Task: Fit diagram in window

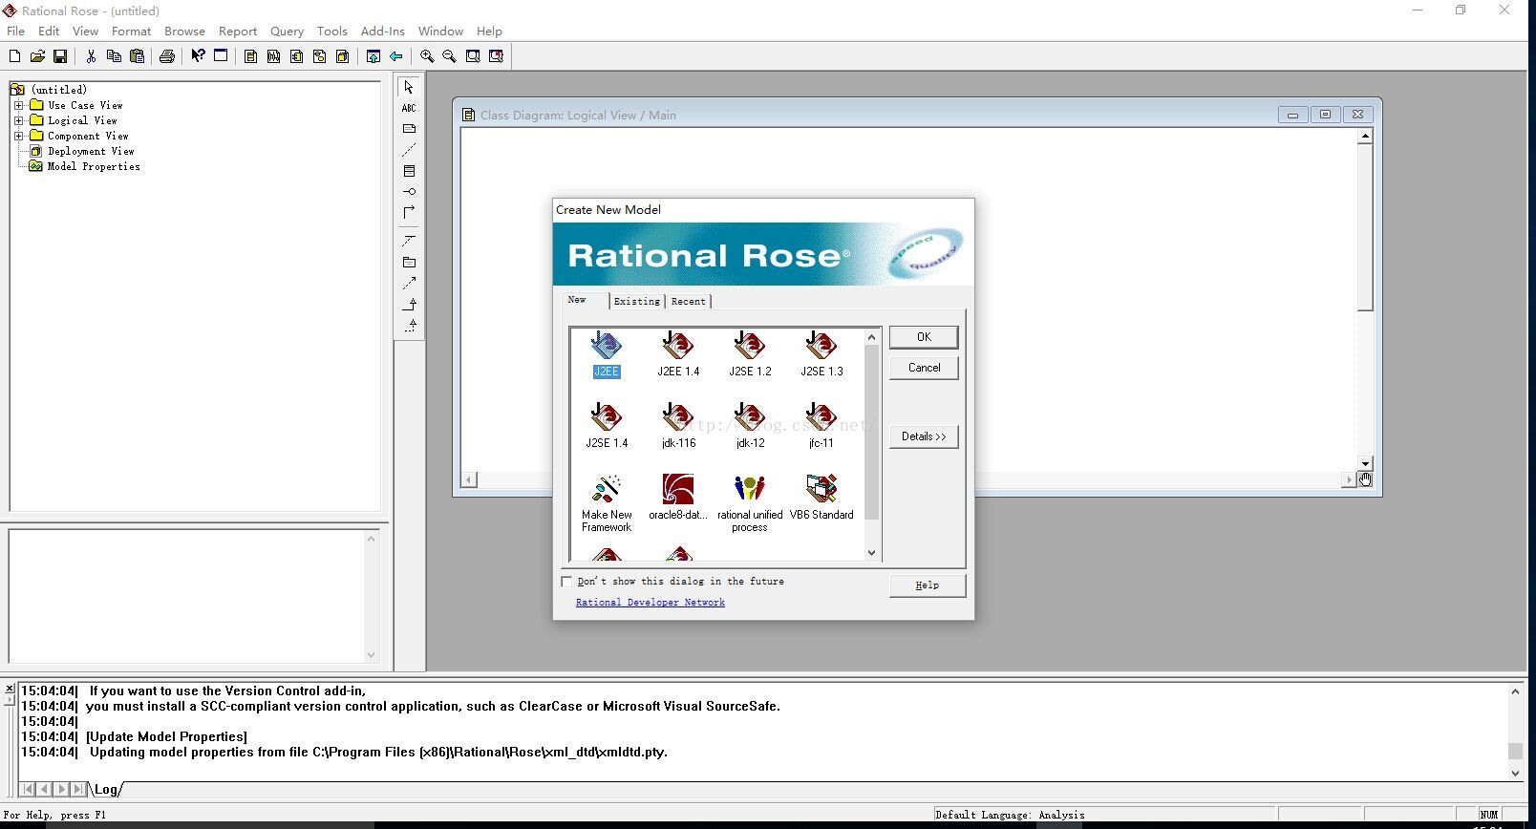Action: [473, 56]
